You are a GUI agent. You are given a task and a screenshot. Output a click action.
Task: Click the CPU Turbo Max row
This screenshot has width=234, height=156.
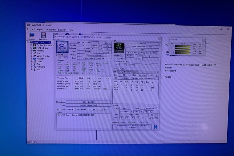[83, 86]
